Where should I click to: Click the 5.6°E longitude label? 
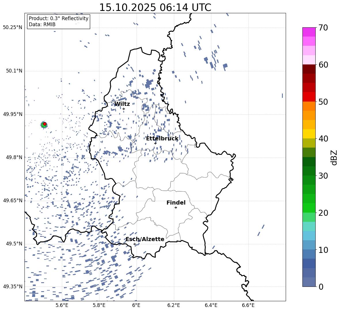click(62, 305)
